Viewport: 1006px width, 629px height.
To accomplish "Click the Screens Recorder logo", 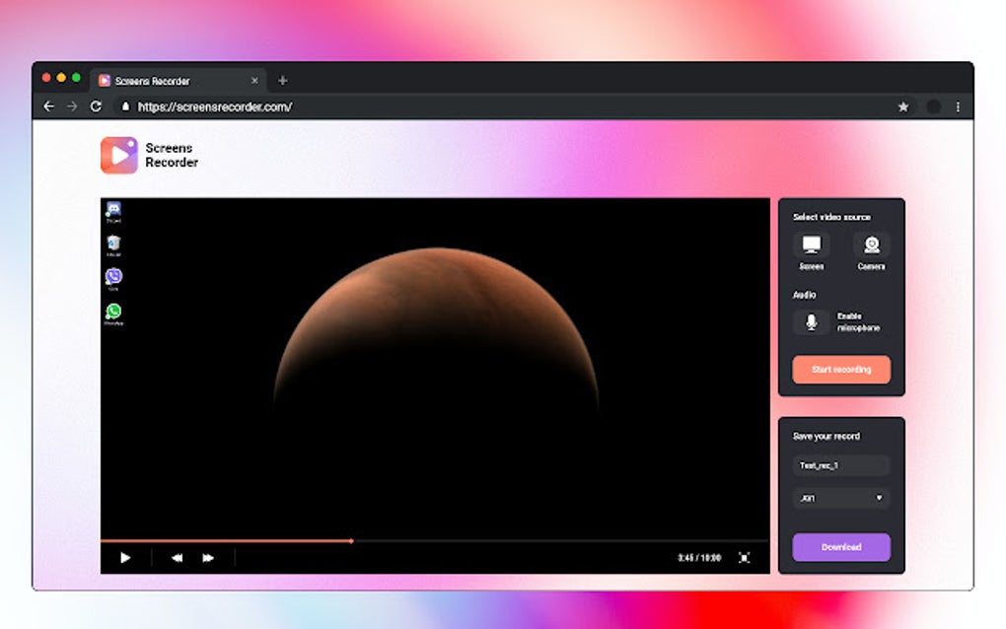I will [149, 155].
